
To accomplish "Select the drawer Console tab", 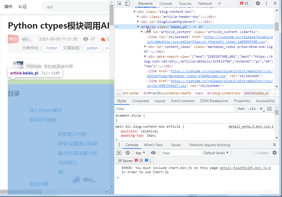I will (x=132, y=145).
